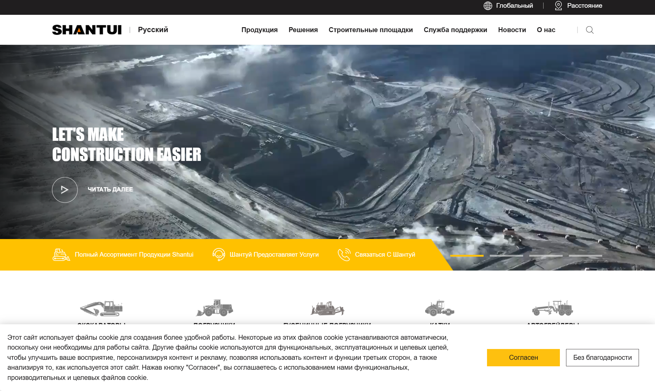
Task: Select the motor grader category icon
Action: coord(552,308)
